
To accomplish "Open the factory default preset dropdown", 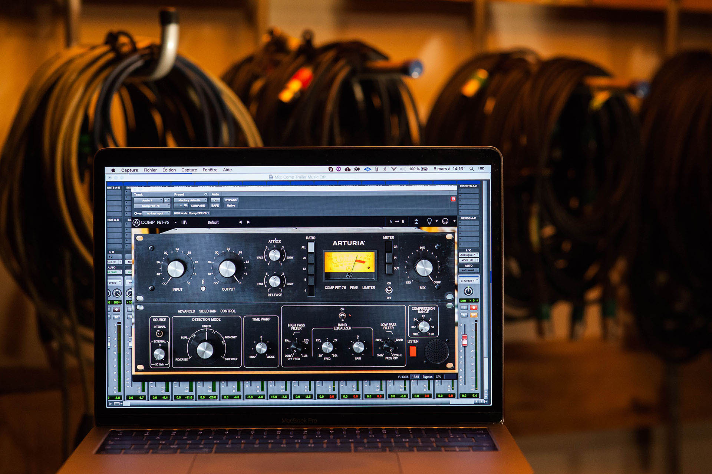I will pos(190,200).
